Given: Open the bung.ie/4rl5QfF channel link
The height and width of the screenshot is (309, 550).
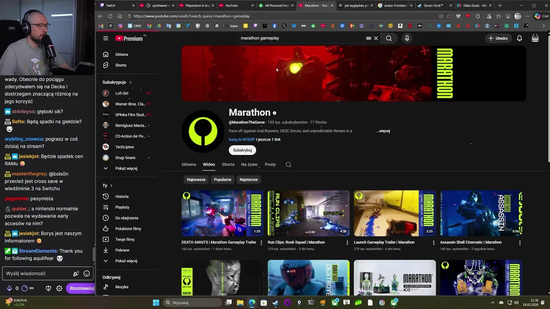Looking at the screenshot, I should pyautogui.click(x=241, y=139).
